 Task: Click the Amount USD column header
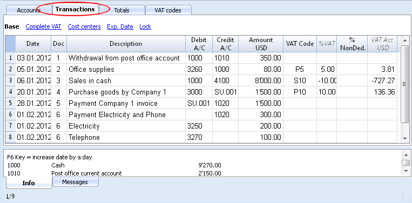coord(261,44)
